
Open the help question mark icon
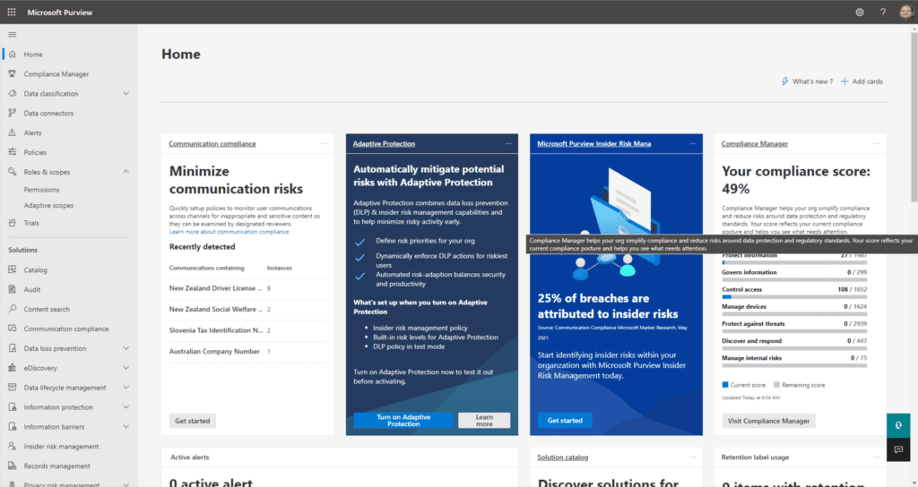click(x=883, y=12)
